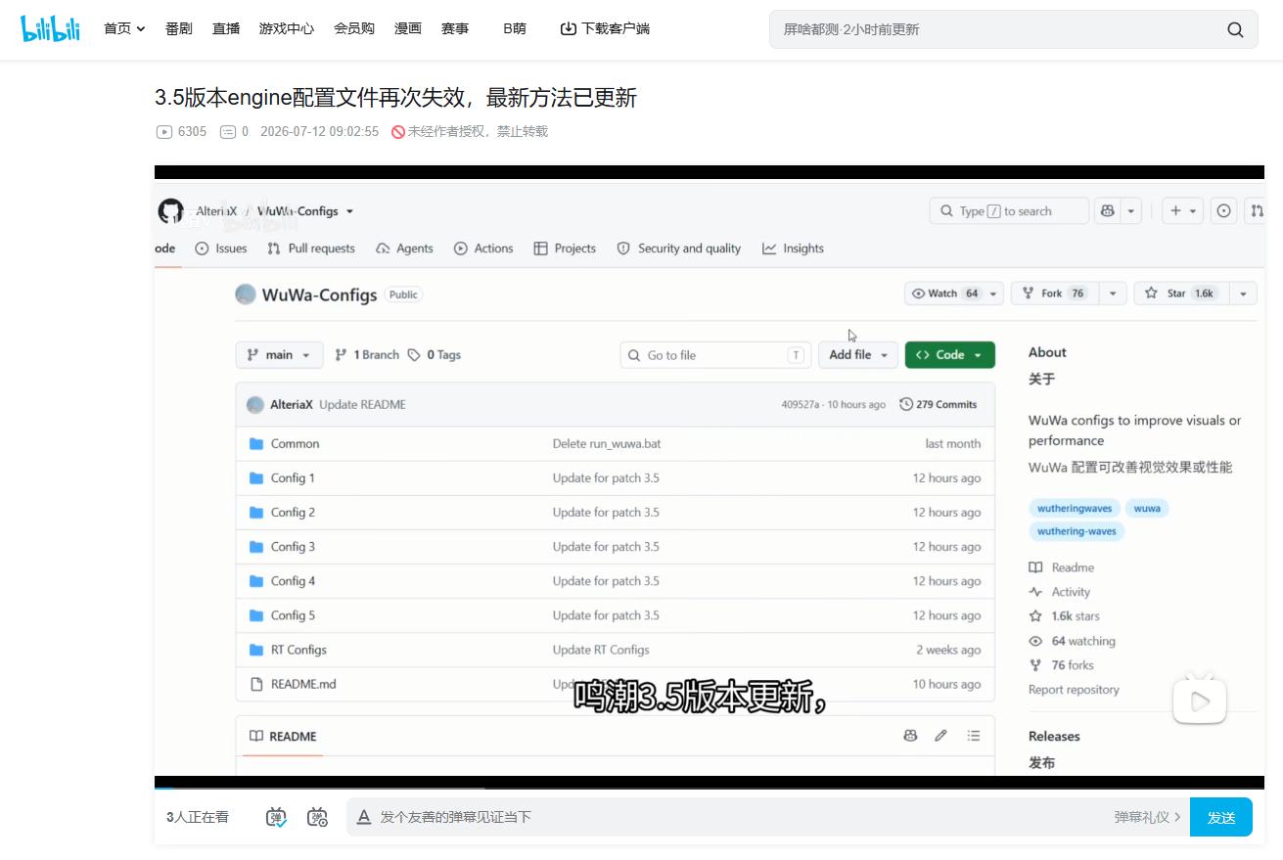The width and height of the screenshot is (1283, 860).
Task: Expand the Star lists dropdown arrow
Action: tap(1243, 294)
